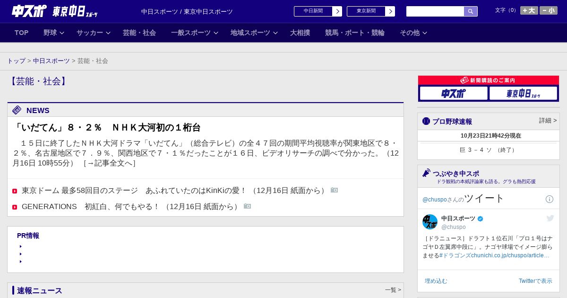Click the Twitter bird icon on tweet
The image size is (567, 298).
point(550,218)
